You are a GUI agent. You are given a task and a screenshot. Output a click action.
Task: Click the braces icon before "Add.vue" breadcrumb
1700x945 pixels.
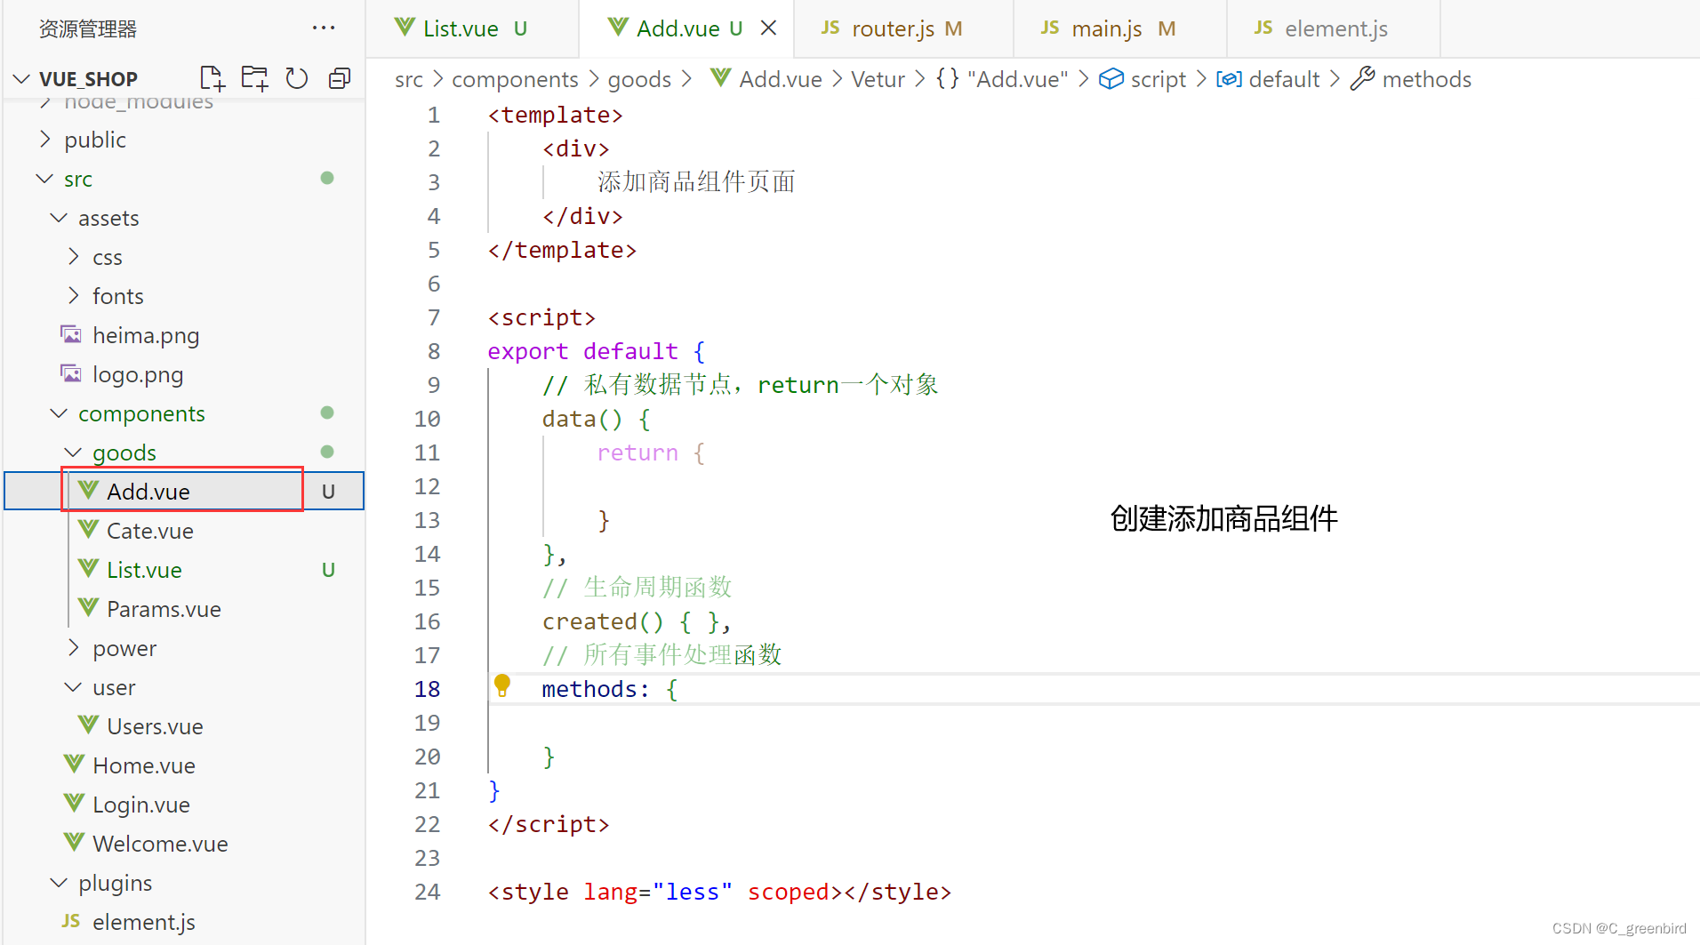(948, 79)
